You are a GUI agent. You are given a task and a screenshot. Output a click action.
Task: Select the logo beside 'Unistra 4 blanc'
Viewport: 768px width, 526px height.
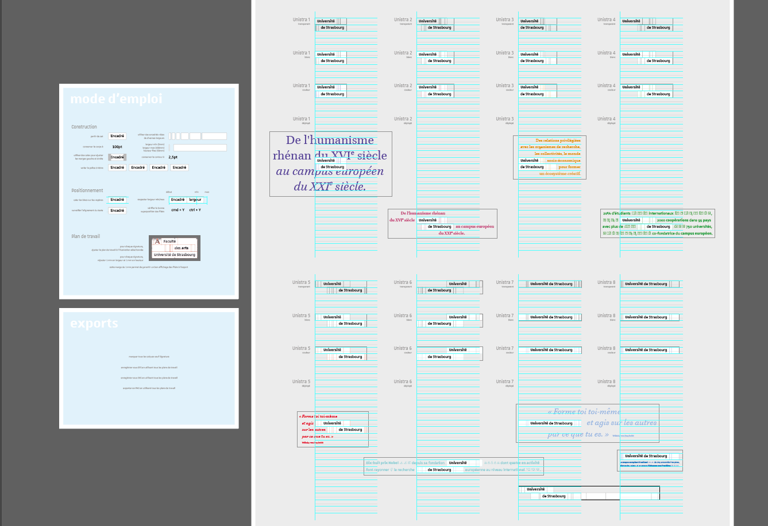tap(646, 57)
